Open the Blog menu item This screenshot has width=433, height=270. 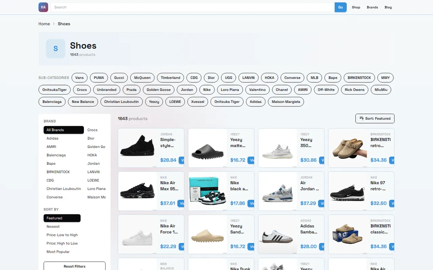click(x=388, y=7)
